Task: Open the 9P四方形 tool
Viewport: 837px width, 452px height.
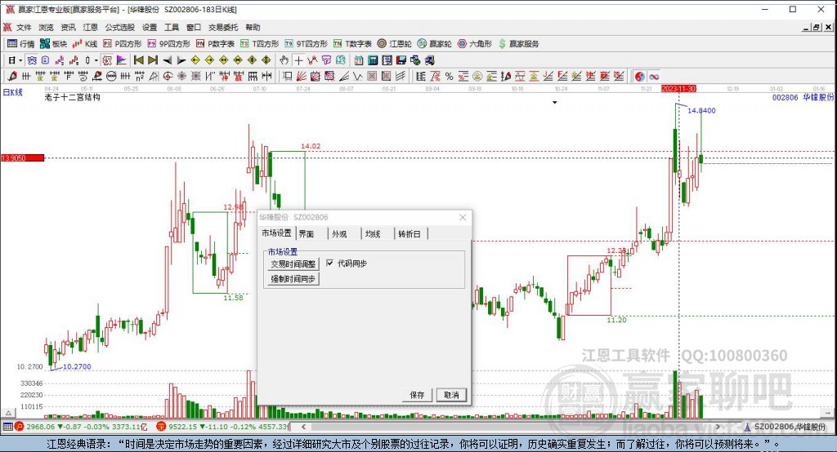Action: pos(168,44)
